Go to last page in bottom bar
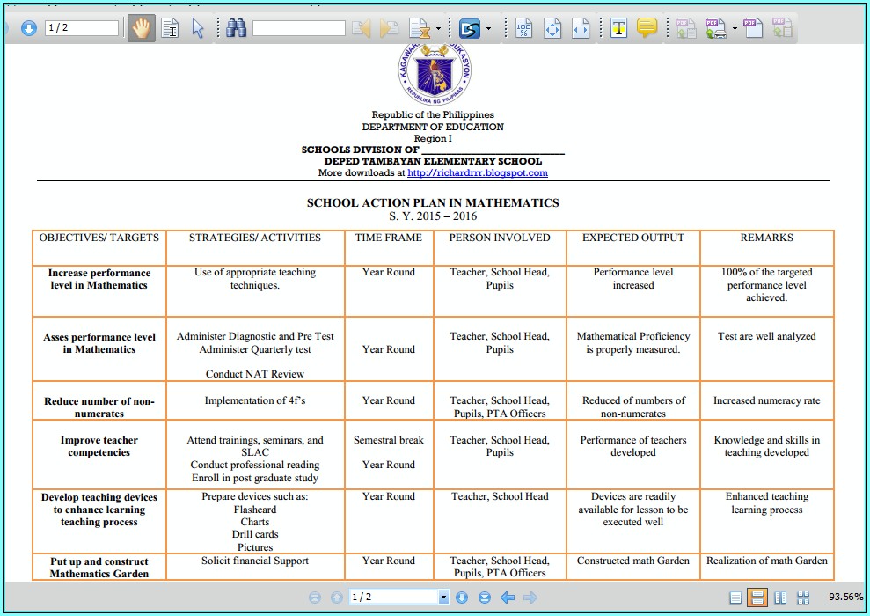 484,598
